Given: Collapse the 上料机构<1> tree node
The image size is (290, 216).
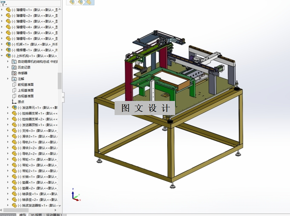Looking at the screenshot, I should (x=2, y=55).
